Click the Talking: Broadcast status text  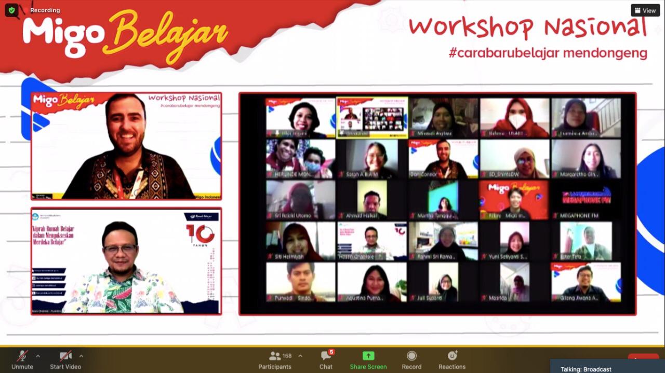click(586, 369)
